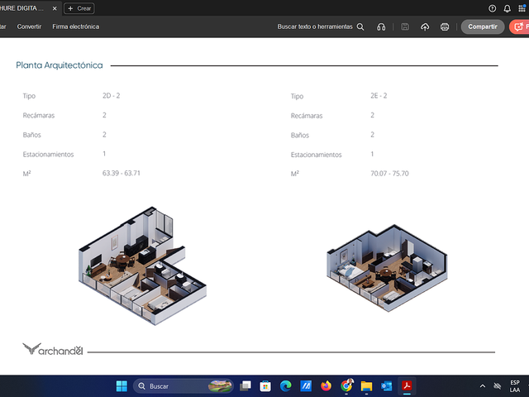Open the headphones read-aloud icon
This screenshot has width=529, height=397.
tap(381, 26)
